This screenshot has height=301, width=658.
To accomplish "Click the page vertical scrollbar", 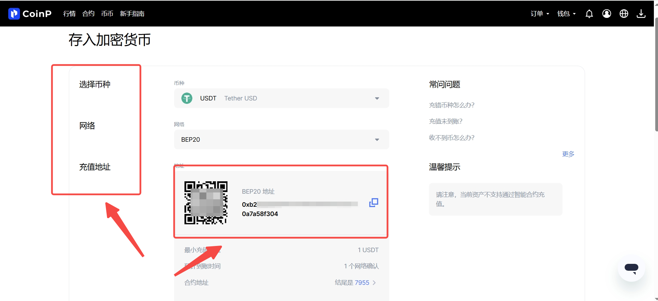I will pos(656,74).
